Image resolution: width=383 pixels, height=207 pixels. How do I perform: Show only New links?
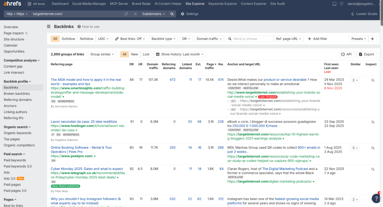134,54
